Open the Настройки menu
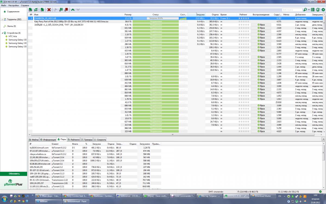Image resolution: width=326 pixels, height=204 pixels. 14,5
